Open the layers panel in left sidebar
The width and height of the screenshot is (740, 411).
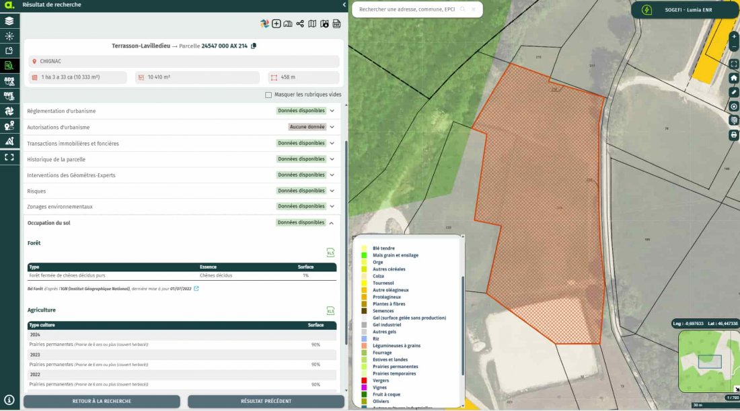[9, 21]
